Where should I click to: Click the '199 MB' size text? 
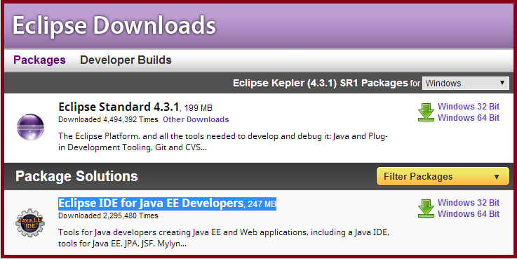coord(198,108)
